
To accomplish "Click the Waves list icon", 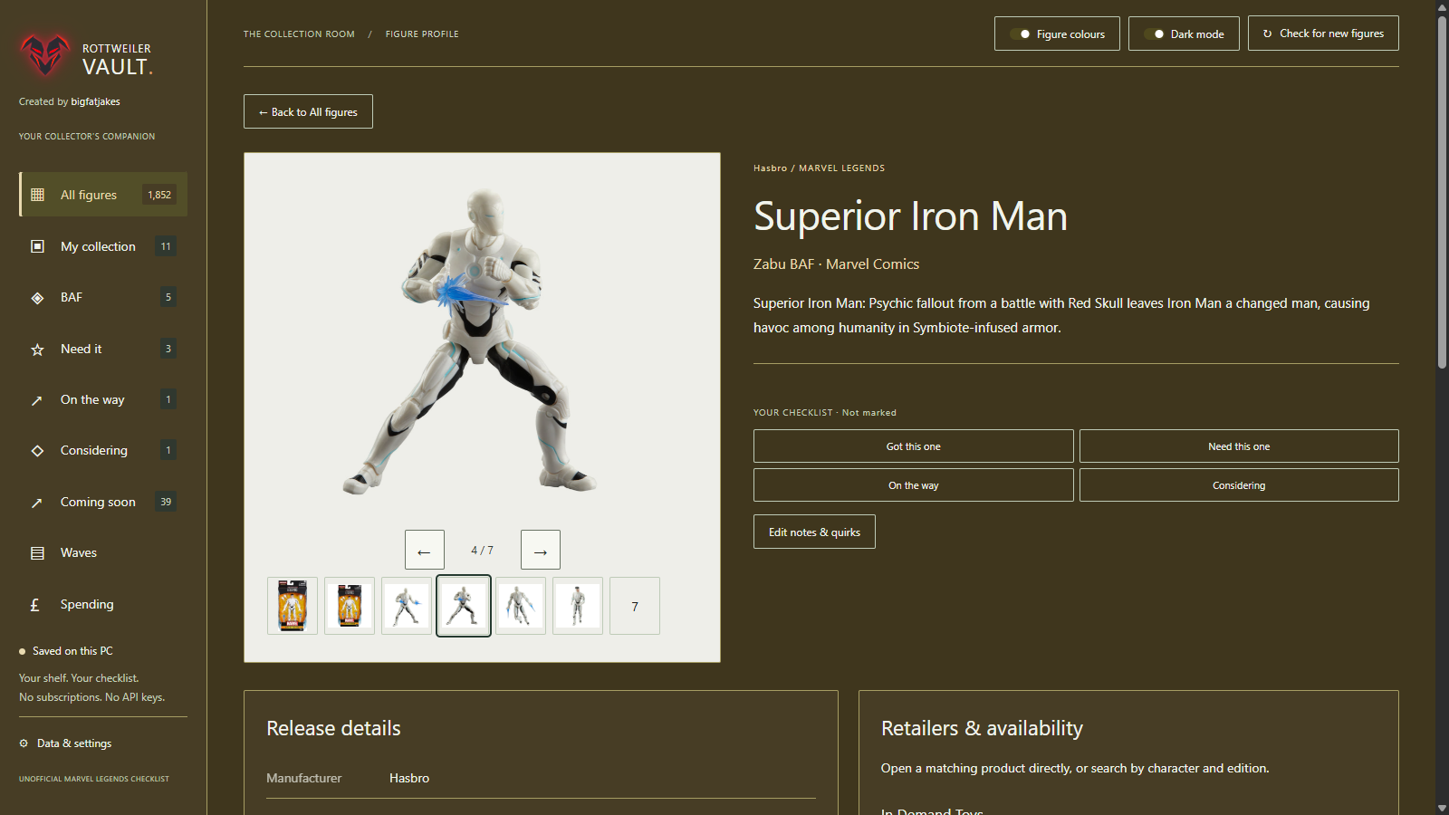I will point(37,553).
